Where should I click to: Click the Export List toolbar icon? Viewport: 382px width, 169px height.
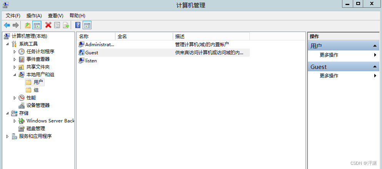66,25
